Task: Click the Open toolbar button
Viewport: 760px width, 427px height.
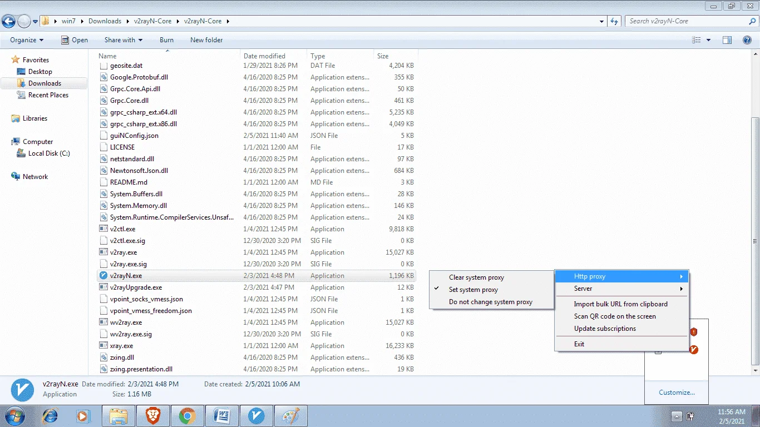Action: [75, 40]
